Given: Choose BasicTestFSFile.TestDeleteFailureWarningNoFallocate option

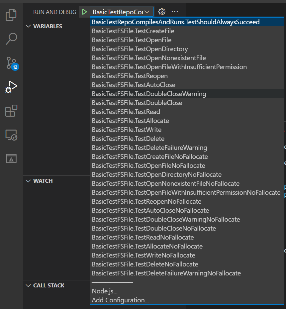Looking at the screenshot, I should [x=166, y=273].
